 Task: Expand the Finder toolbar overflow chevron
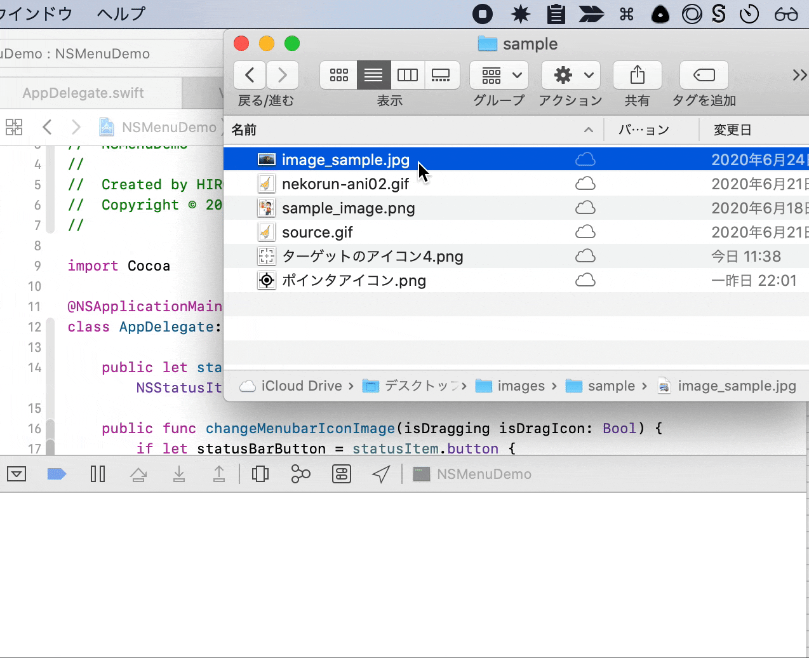pyautogui.click(x=799, y=76)
